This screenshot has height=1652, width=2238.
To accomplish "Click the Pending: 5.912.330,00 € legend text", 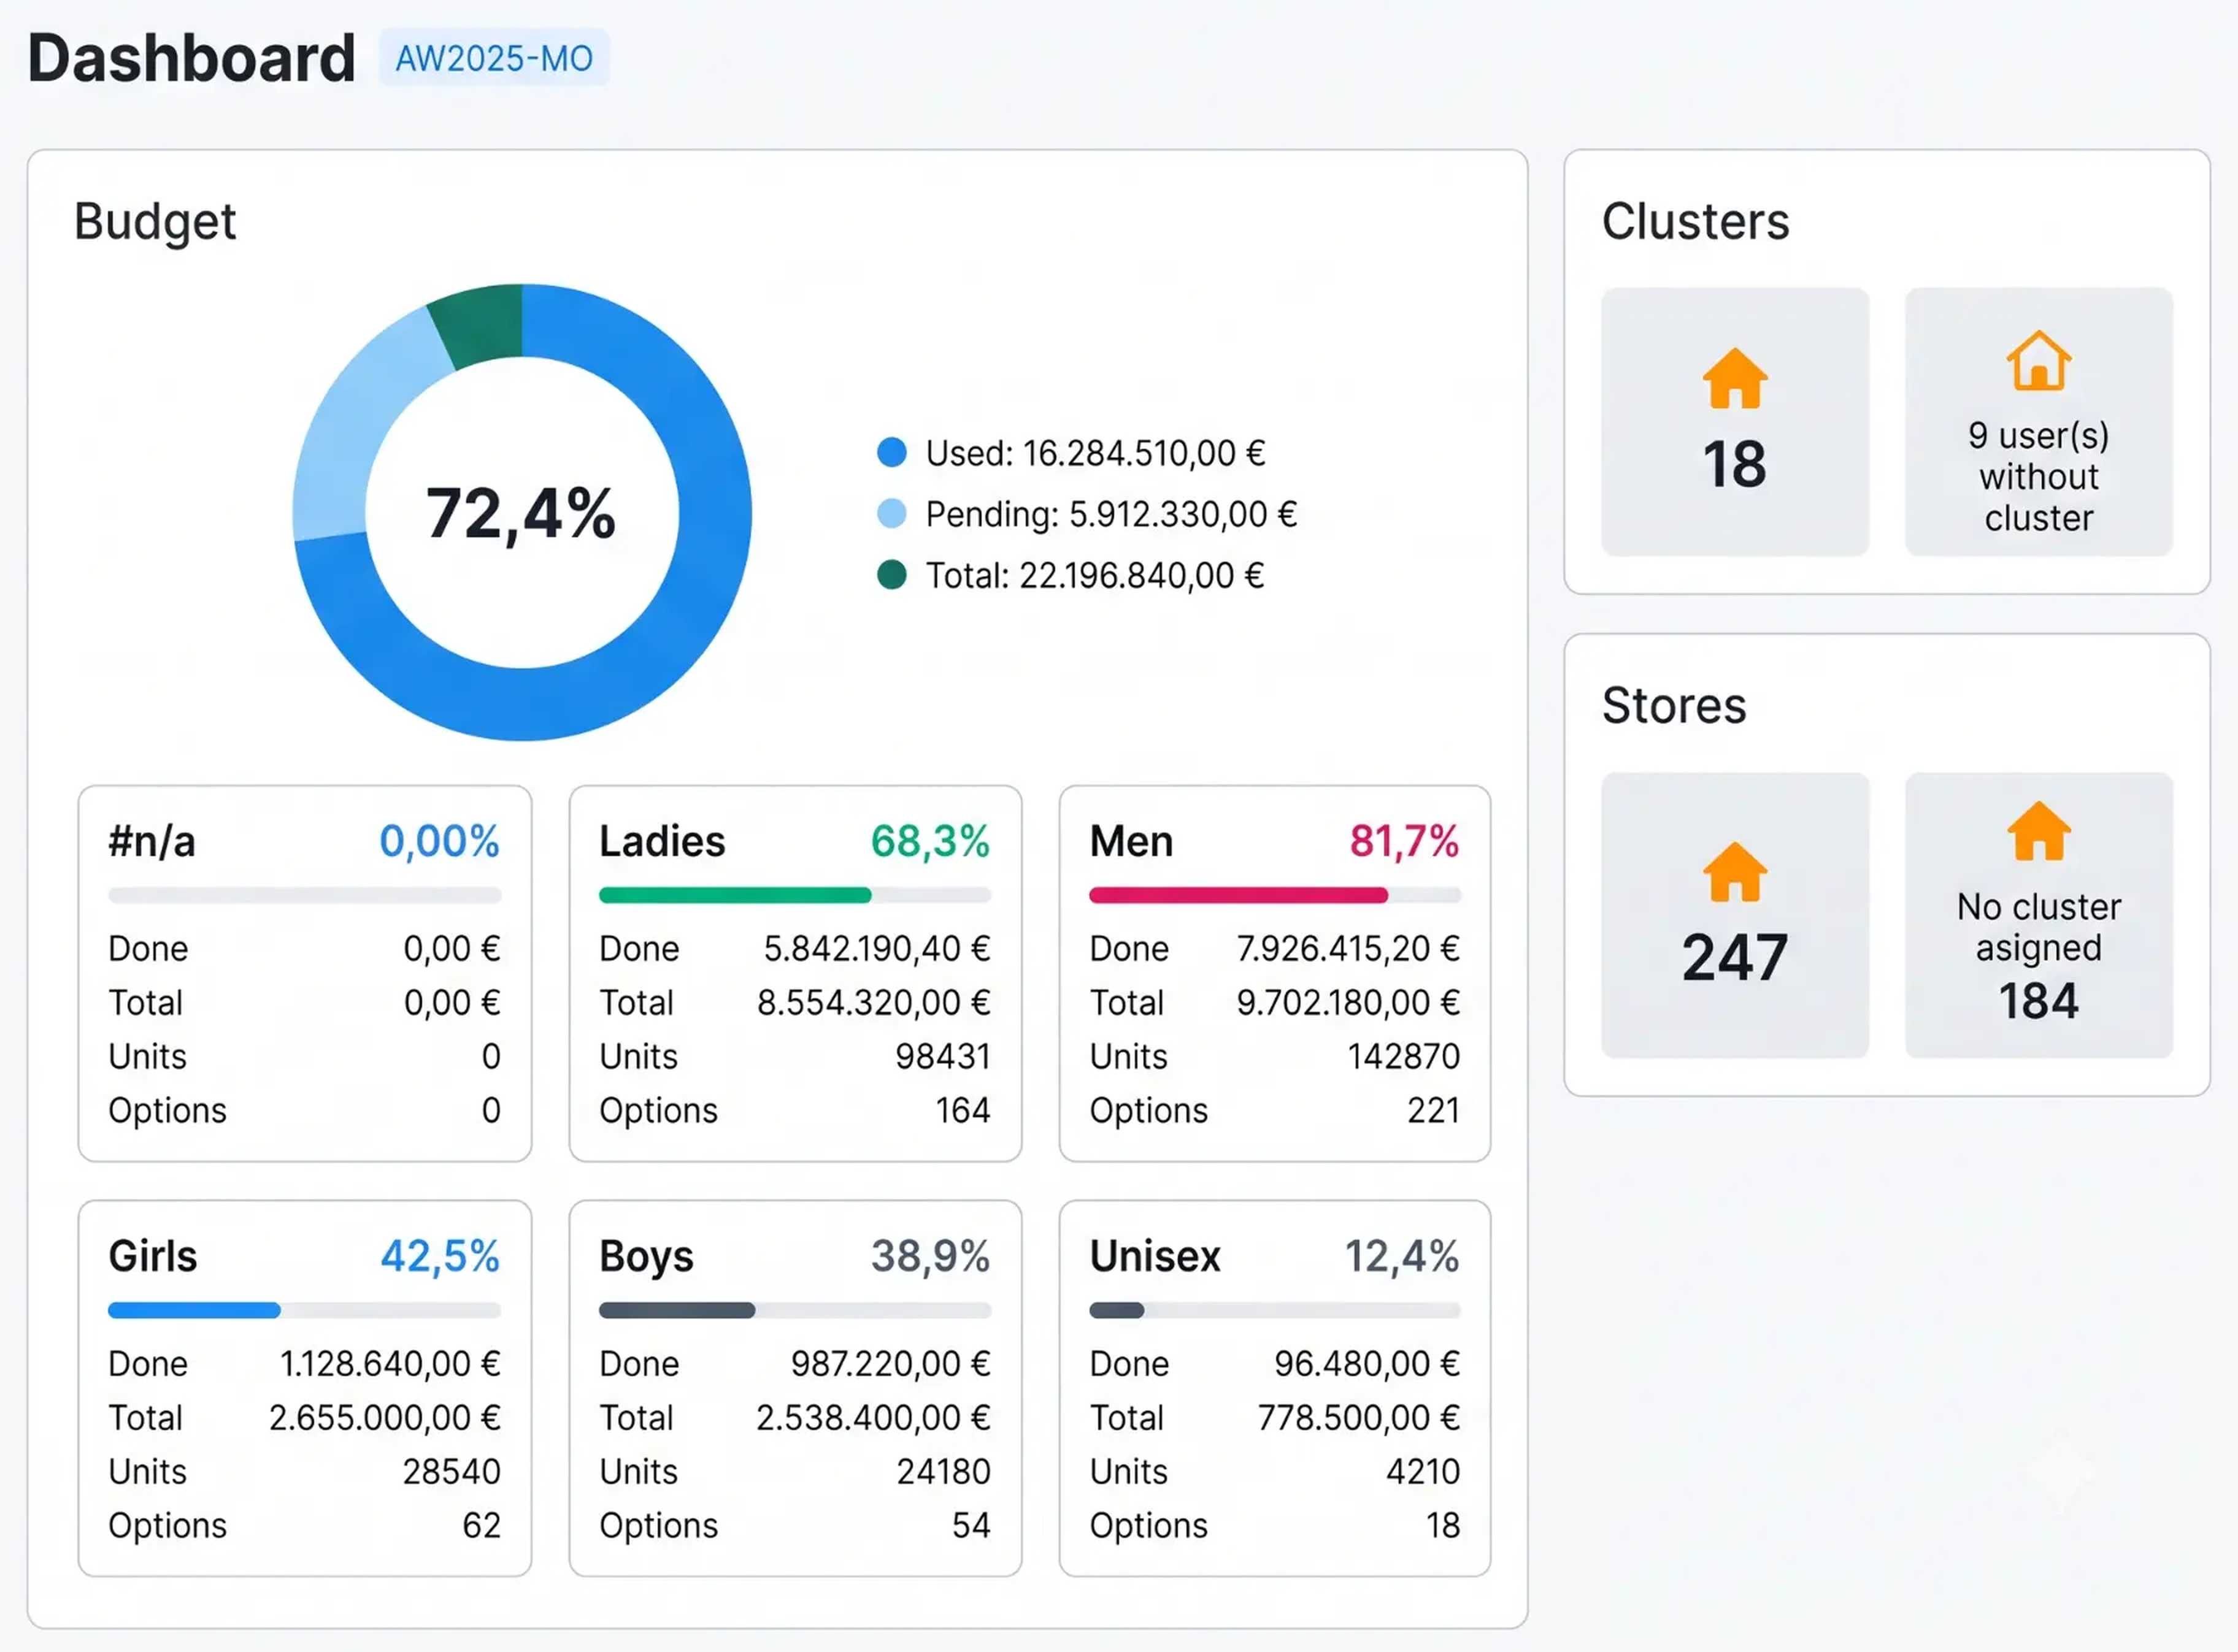I will coord(1112,514).
